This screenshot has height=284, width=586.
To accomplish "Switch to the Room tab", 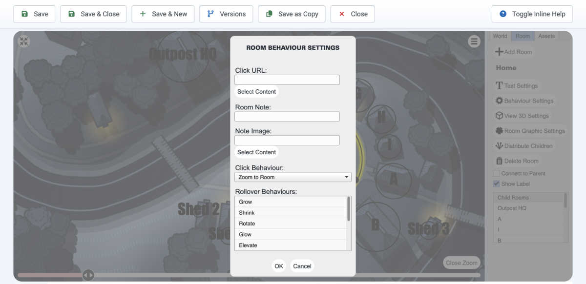I will 523,36.
